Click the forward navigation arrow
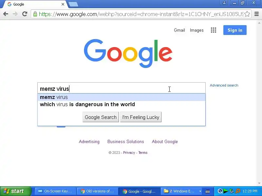 [x=15, y=14]
